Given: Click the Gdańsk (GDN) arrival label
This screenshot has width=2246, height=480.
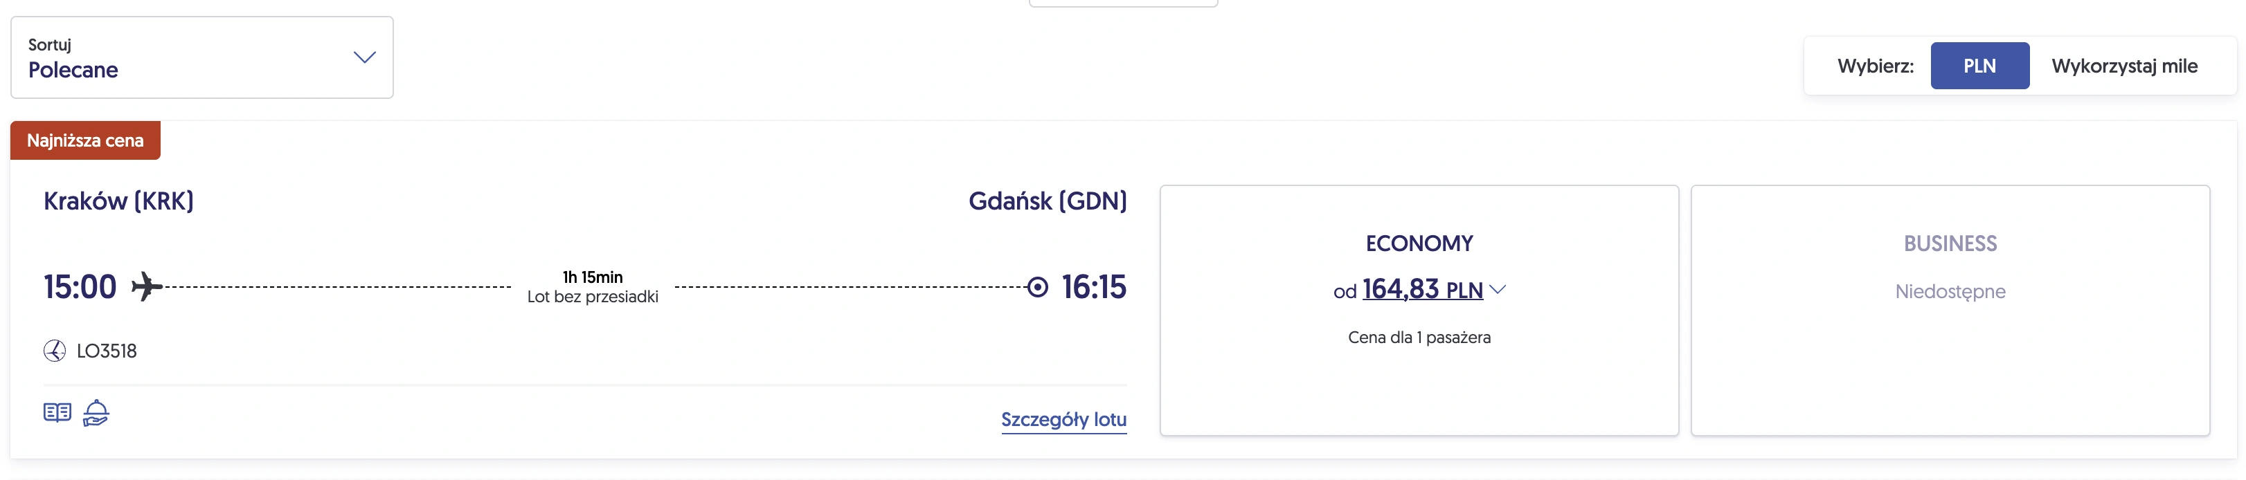Looking at the screenshot, I should pos(1045,201).
